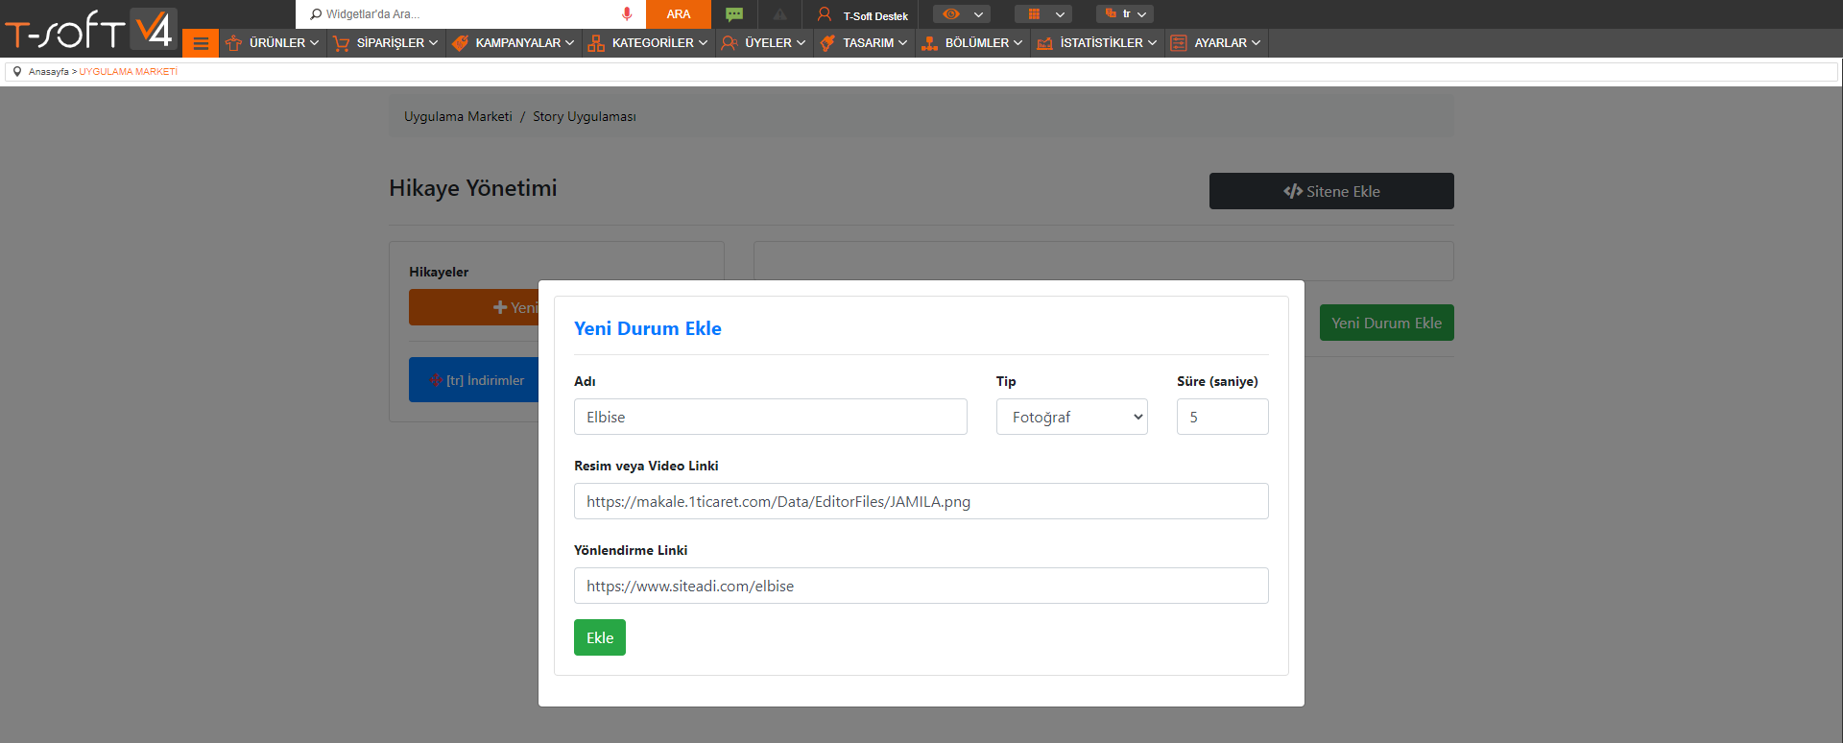Open the ÜRÜNLER menu
This screenshot has height=743, width=1843.
(273, 43)
